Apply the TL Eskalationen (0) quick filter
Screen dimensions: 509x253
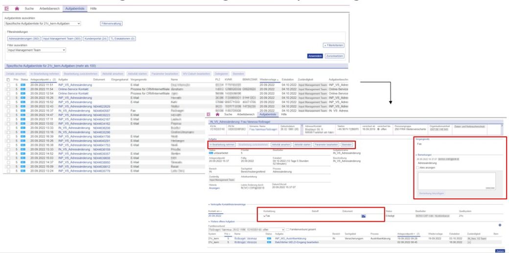click(x=122, y=39)
